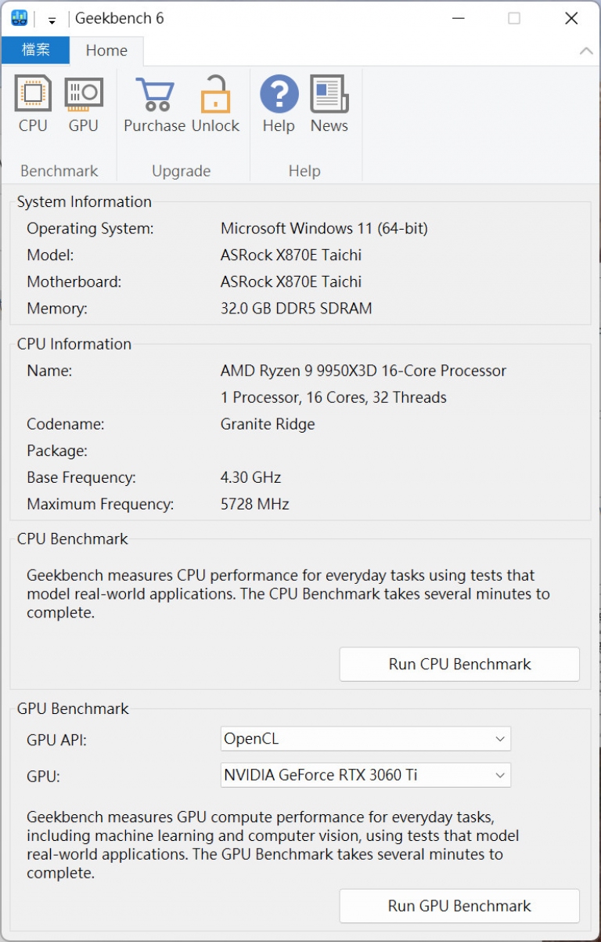Click the '1 Processor, 16 Cores, 32 Threads' text

[x=333, y=397]
